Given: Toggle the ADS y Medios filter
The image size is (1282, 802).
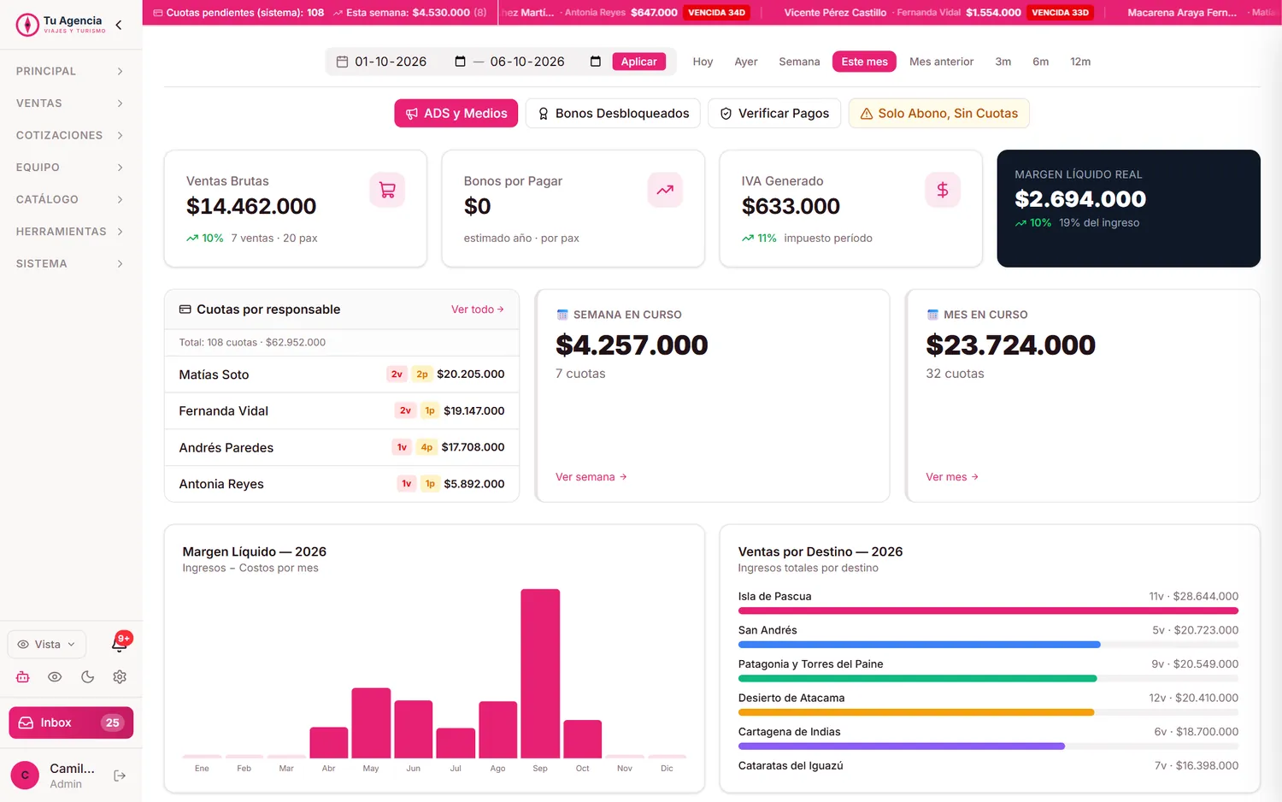Looking at the screenshot, I should coord(456,113).
